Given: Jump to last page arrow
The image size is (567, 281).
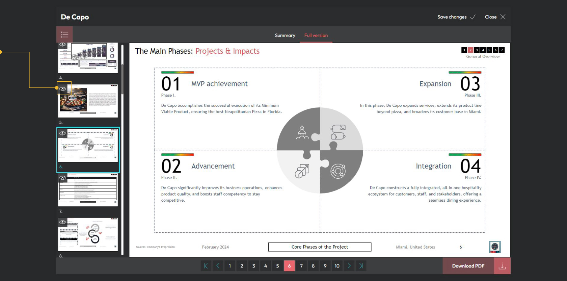Looking at the screenshot, I should tap(361, 266).
